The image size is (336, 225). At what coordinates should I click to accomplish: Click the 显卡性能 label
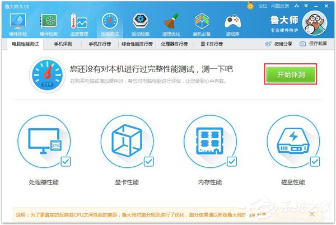pyautogui.click(x=127, y=182)
